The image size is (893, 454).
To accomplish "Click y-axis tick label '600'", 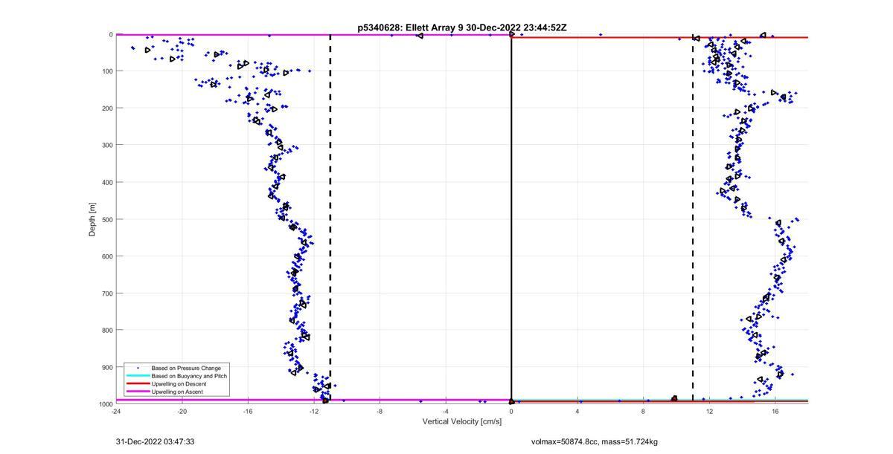I will click(107, 256).
